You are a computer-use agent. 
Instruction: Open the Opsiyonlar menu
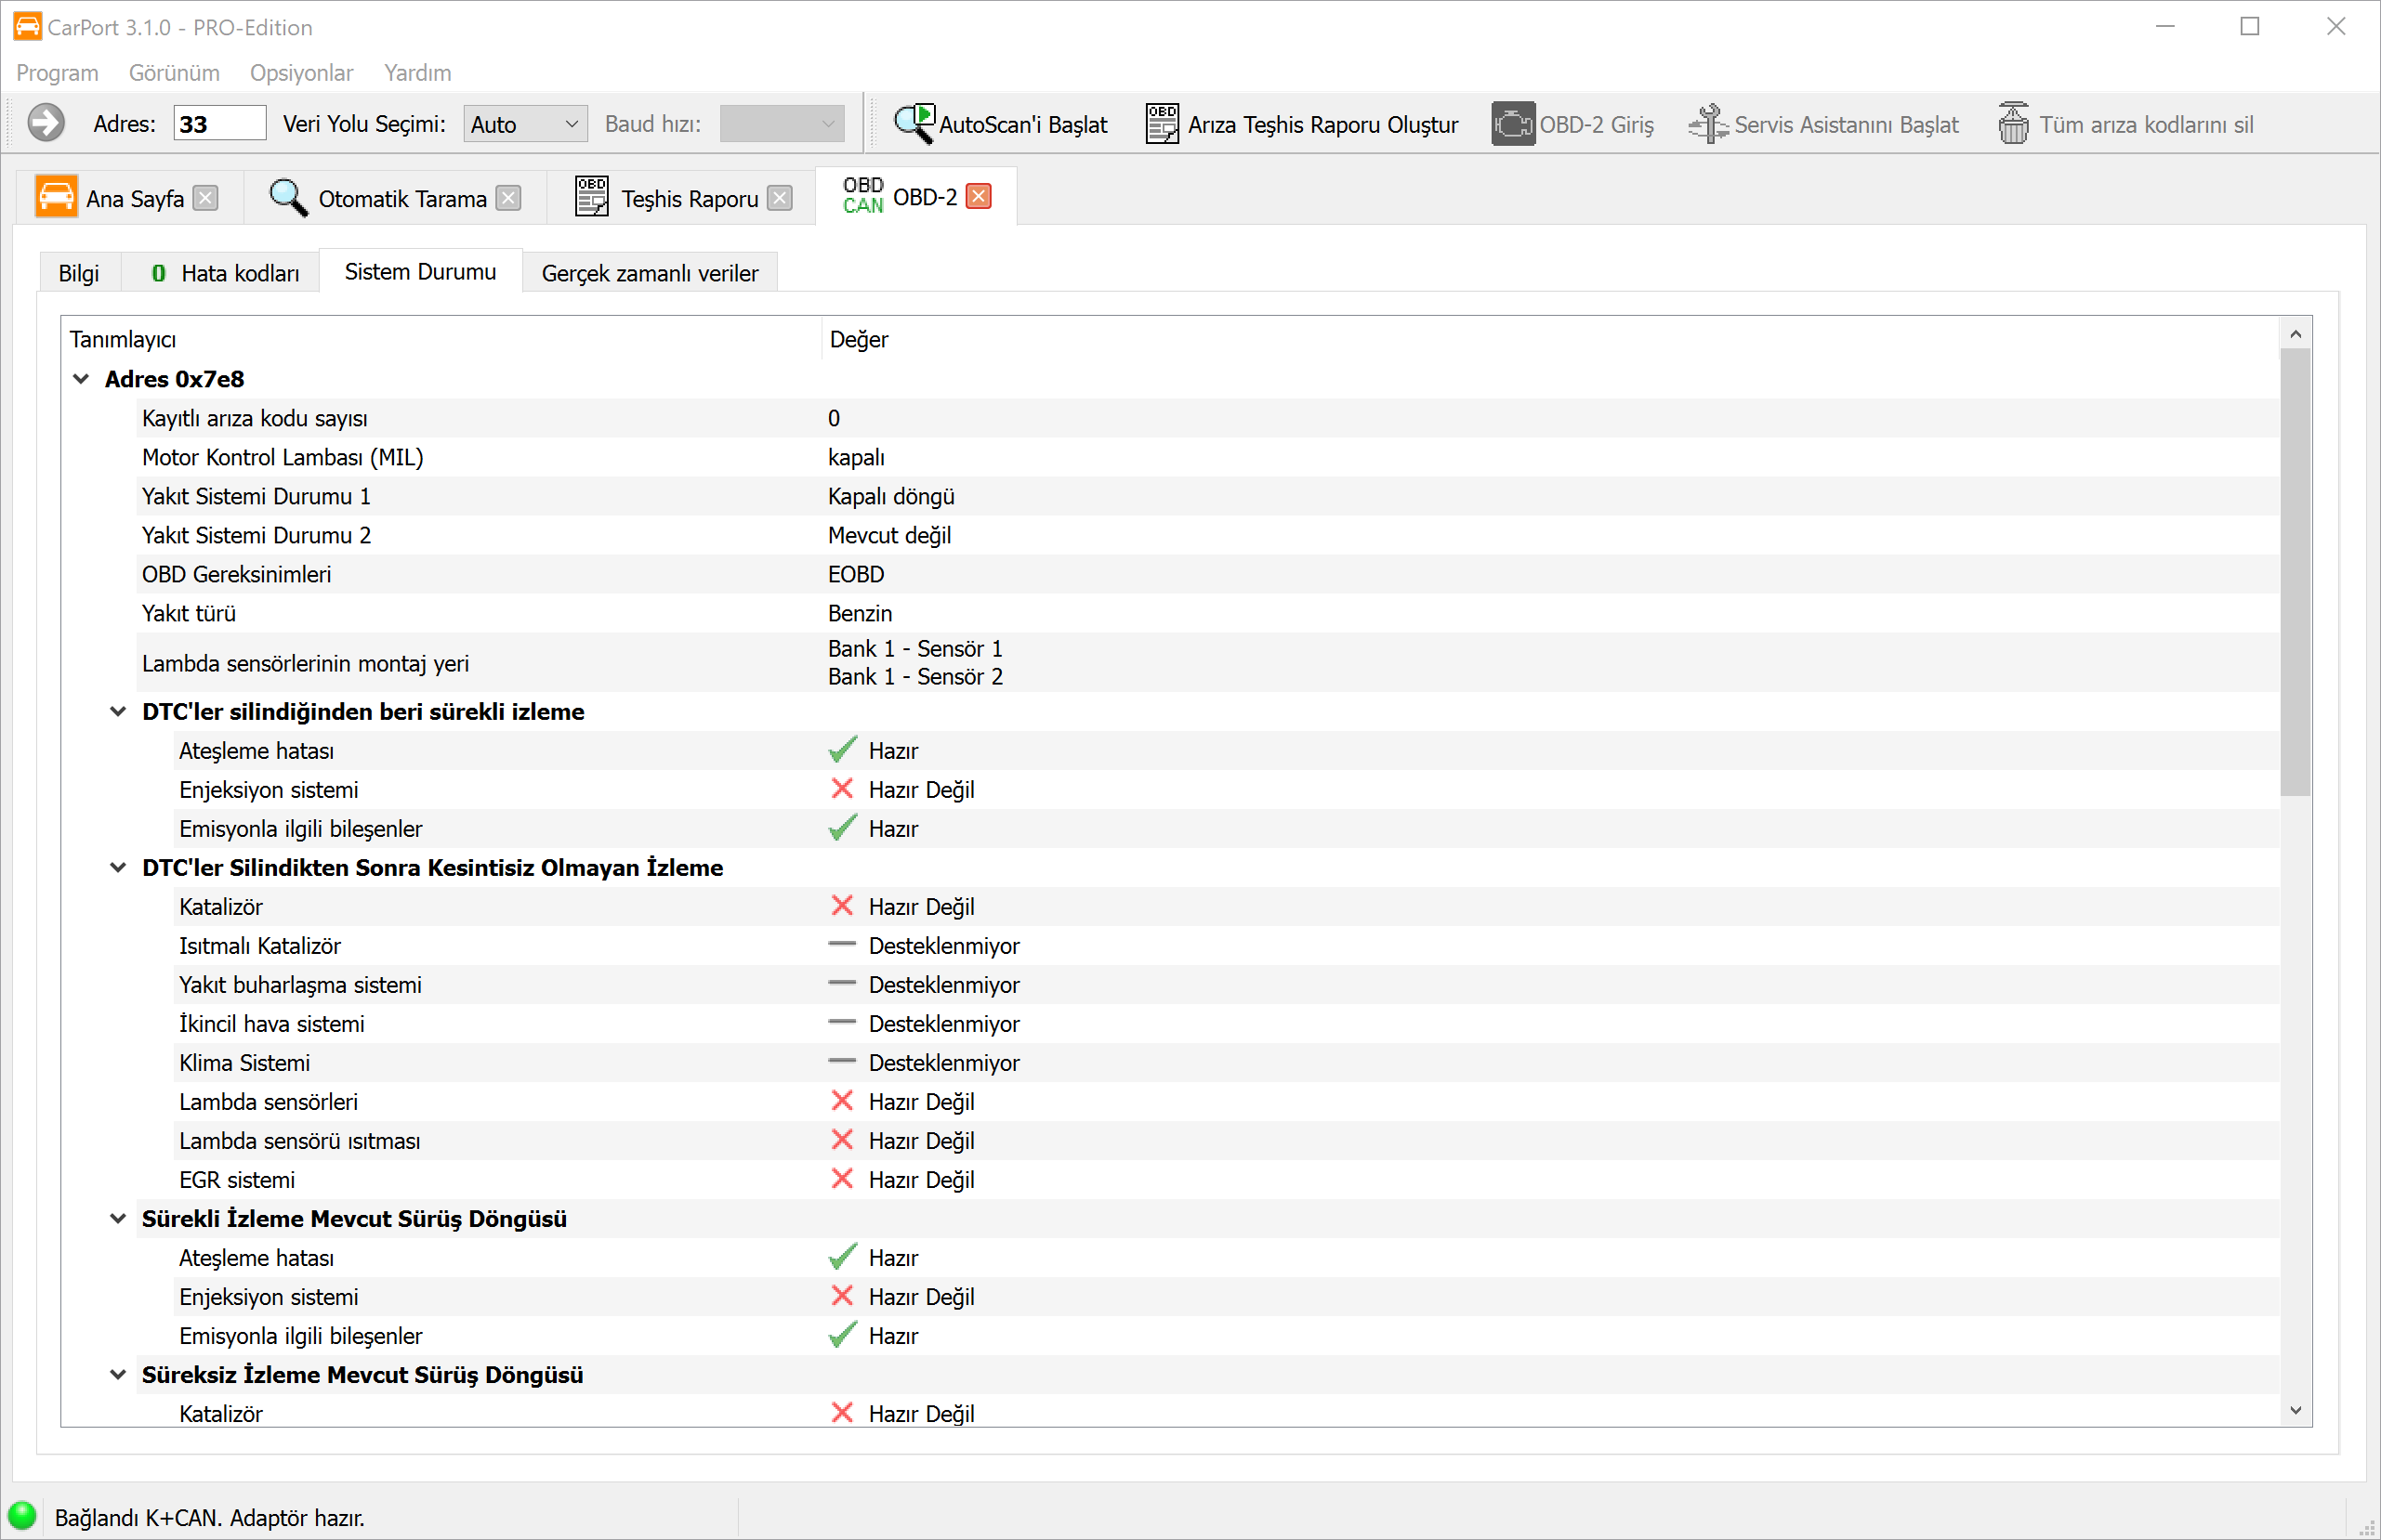click(x=301, y=73)
